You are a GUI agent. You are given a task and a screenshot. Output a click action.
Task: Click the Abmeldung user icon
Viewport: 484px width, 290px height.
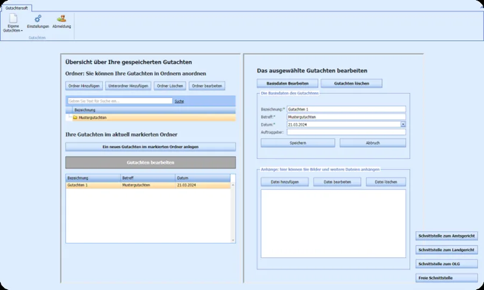coord(61,18)
